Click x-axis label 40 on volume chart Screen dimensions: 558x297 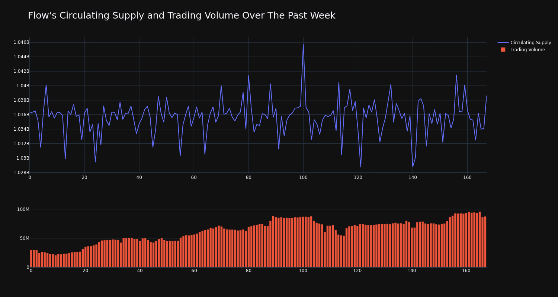coord(140,271)
